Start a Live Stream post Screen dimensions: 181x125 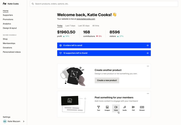click(x=142, y=107)
